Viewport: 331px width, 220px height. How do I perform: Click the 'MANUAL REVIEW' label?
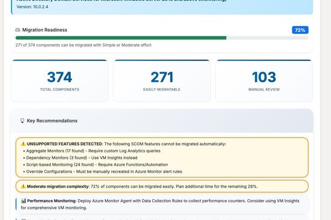(x=264, y=90)
